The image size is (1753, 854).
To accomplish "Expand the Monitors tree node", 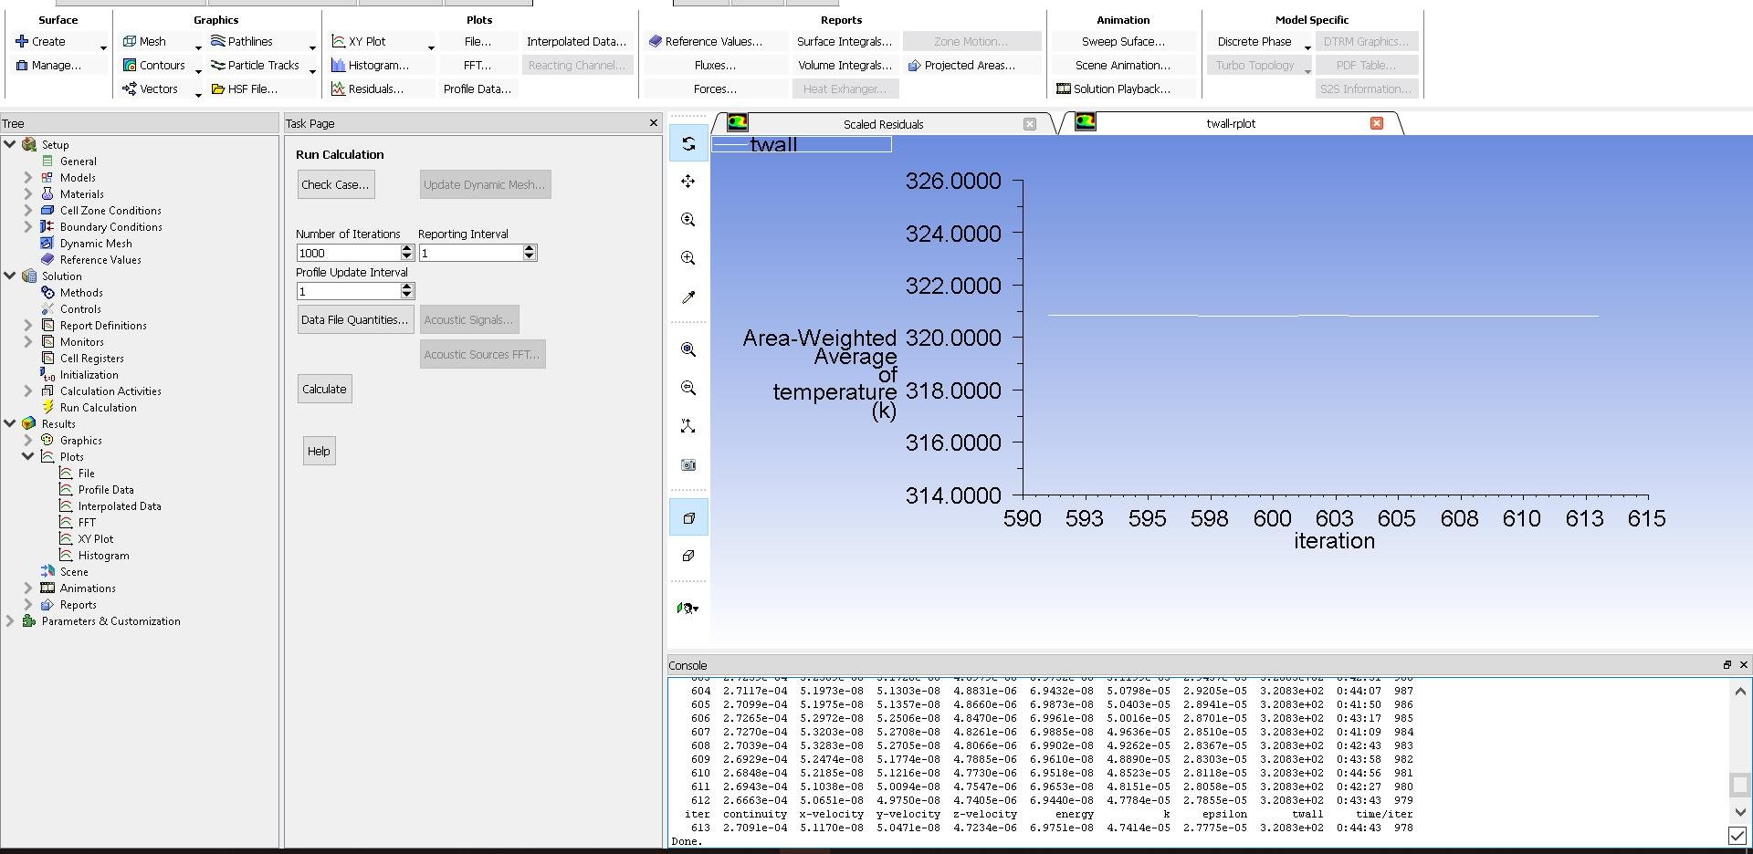I will [28, 341].
